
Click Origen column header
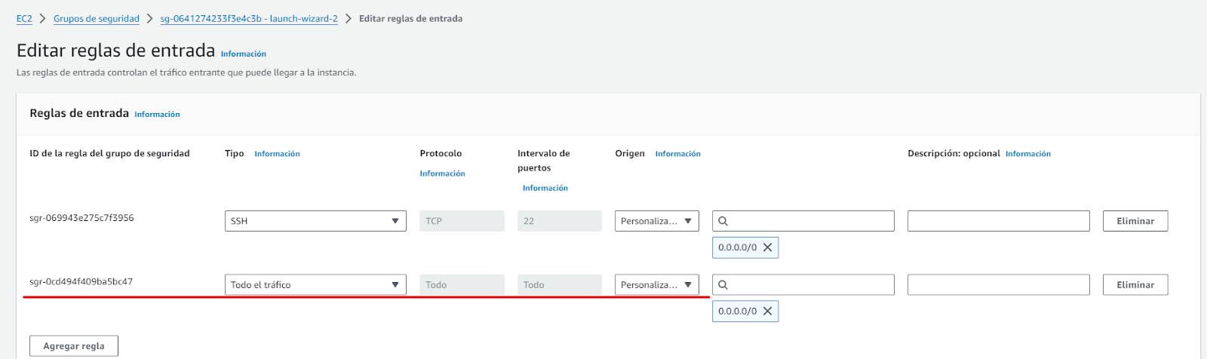click(x=630, y=154)
